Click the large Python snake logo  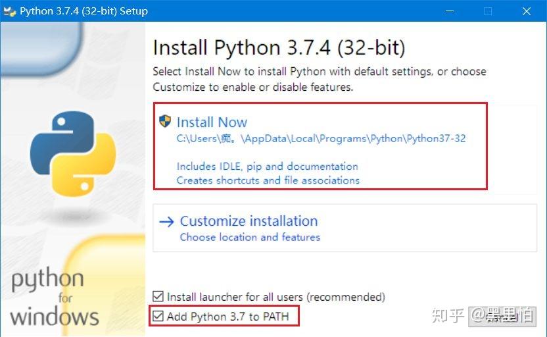pos(72,153)
